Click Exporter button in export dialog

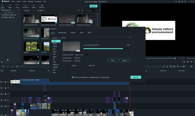136,77
